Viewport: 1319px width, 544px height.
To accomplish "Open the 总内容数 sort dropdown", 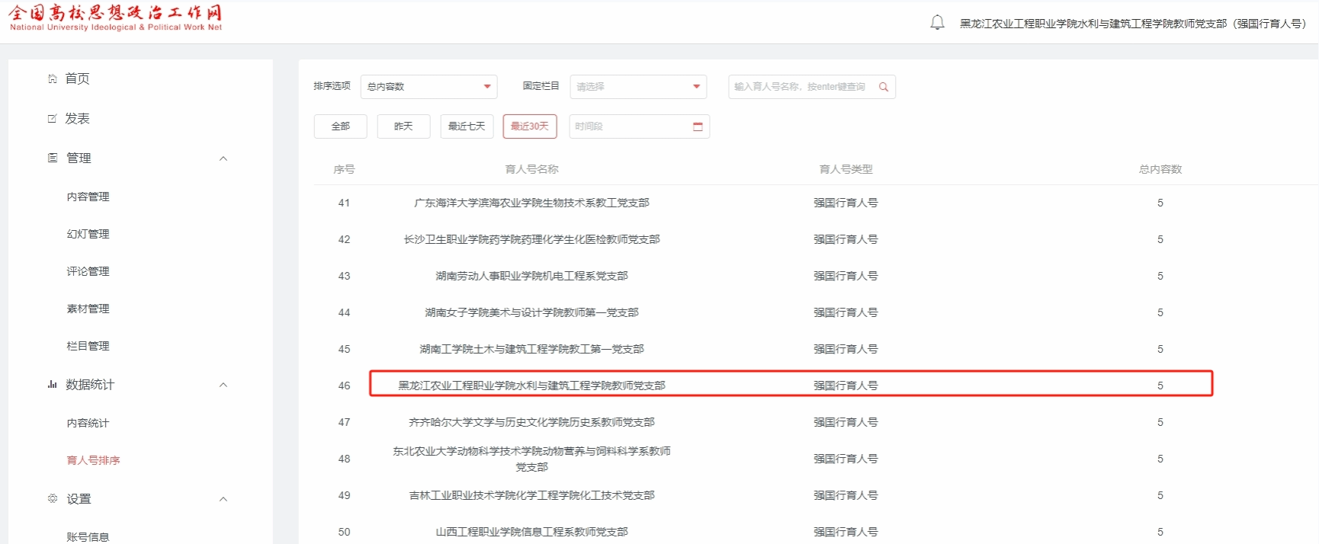I will pyautogui.click(x=428, y=87).
